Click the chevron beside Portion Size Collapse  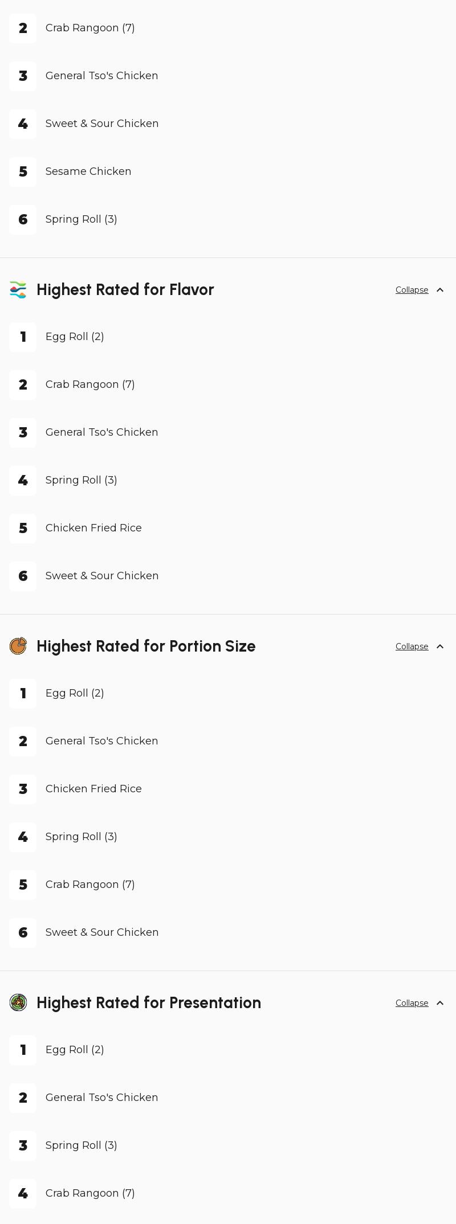click(440, 646)
